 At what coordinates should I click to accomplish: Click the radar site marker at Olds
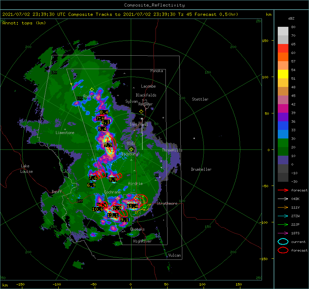pyautogui.click(x=131, y=149)
